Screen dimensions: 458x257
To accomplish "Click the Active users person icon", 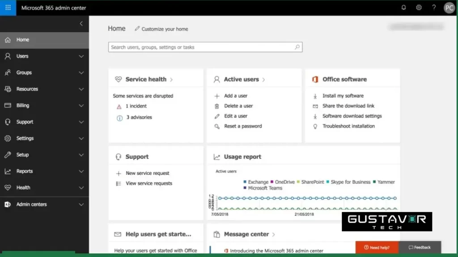I will pos(216,79).
